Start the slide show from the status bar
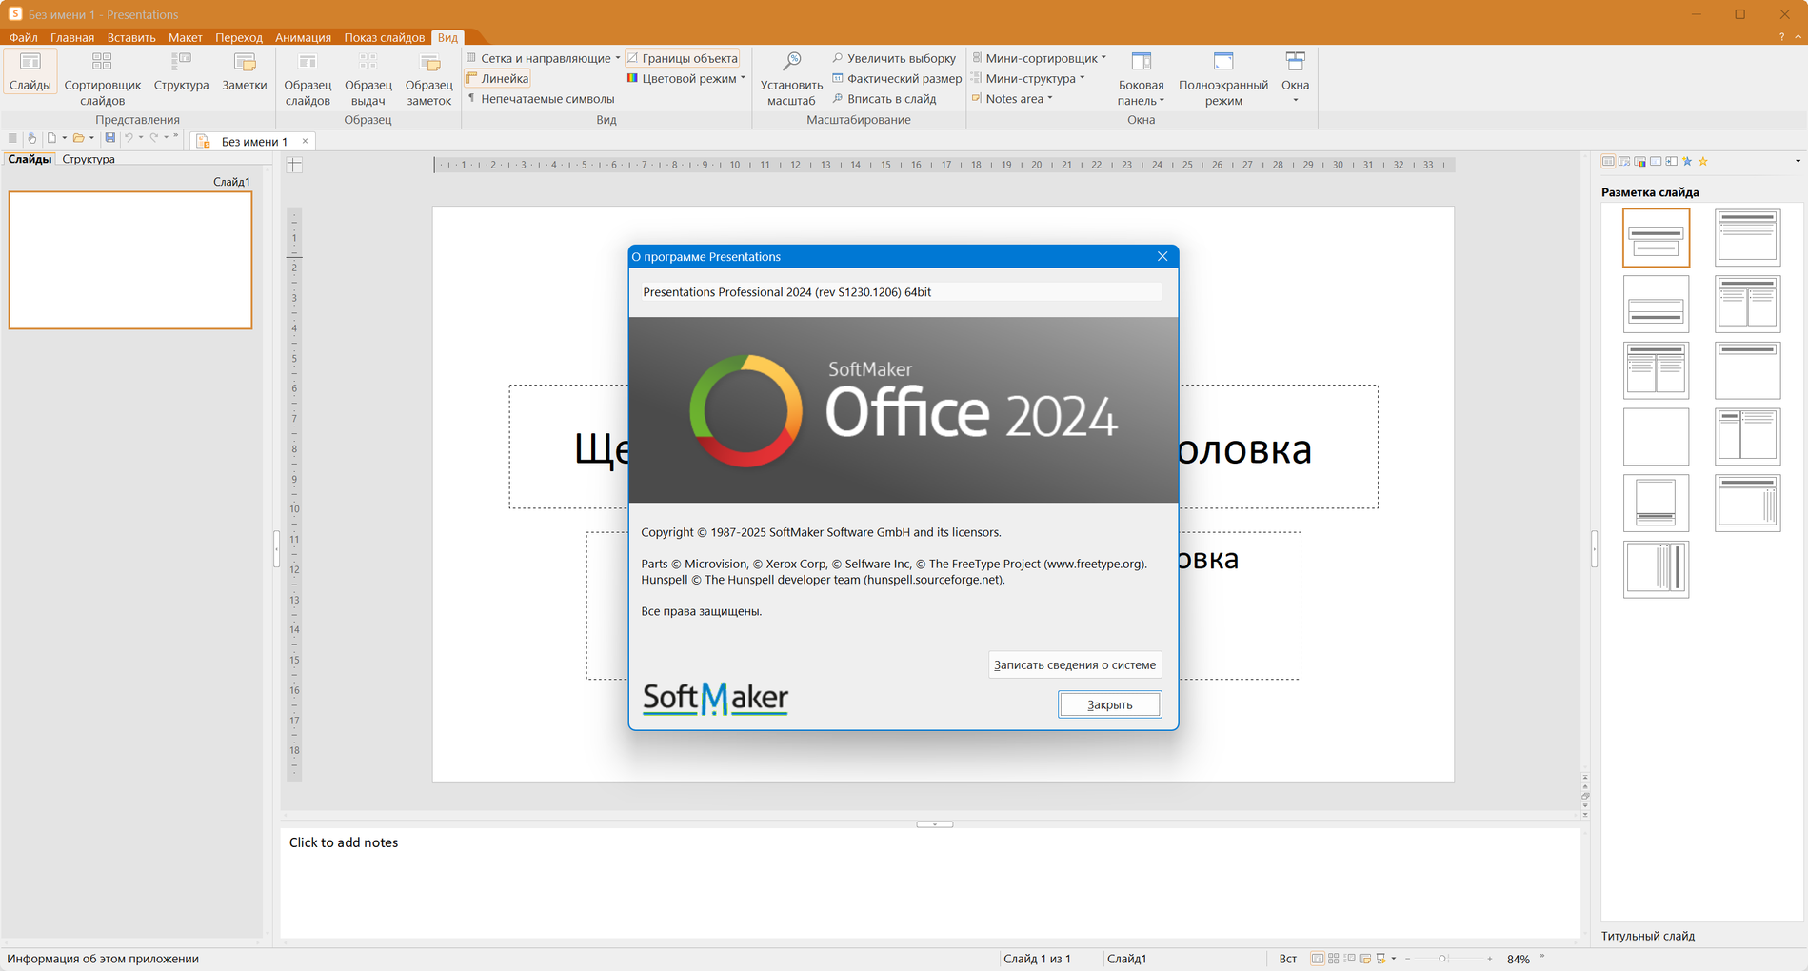1808x971 pixels. [x=1381, y=959]
